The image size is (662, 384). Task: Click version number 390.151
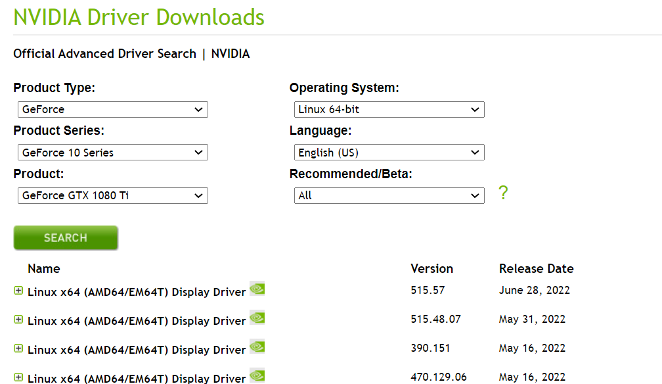point(430,348)
